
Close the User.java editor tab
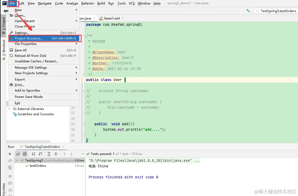(94, 18)
